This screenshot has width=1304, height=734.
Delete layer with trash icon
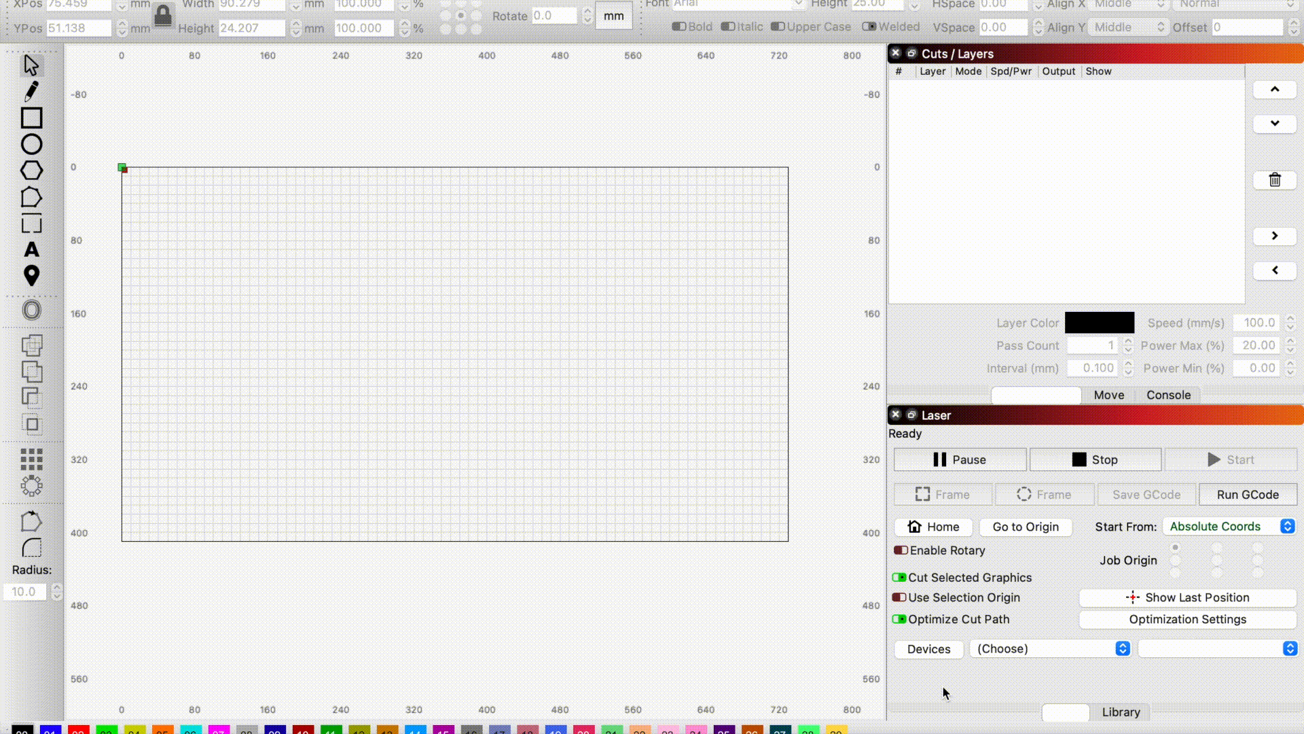(x=1274, y=180)
